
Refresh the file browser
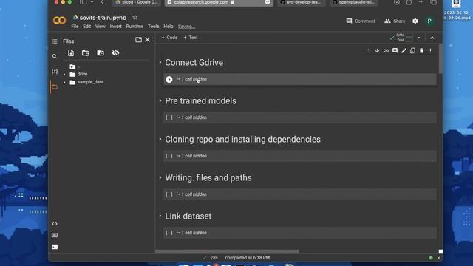click(x=86, y=53)
